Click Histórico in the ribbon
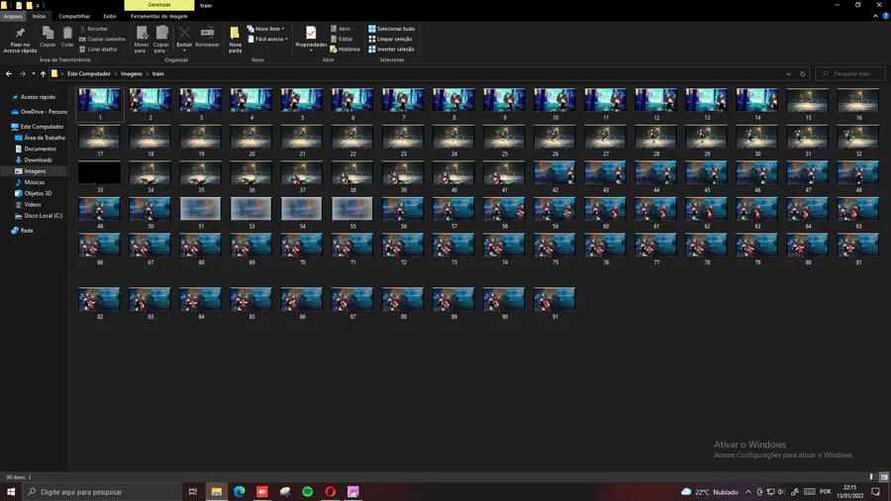The width and height of the screenshot is (891, 501). tap(345, 49)
